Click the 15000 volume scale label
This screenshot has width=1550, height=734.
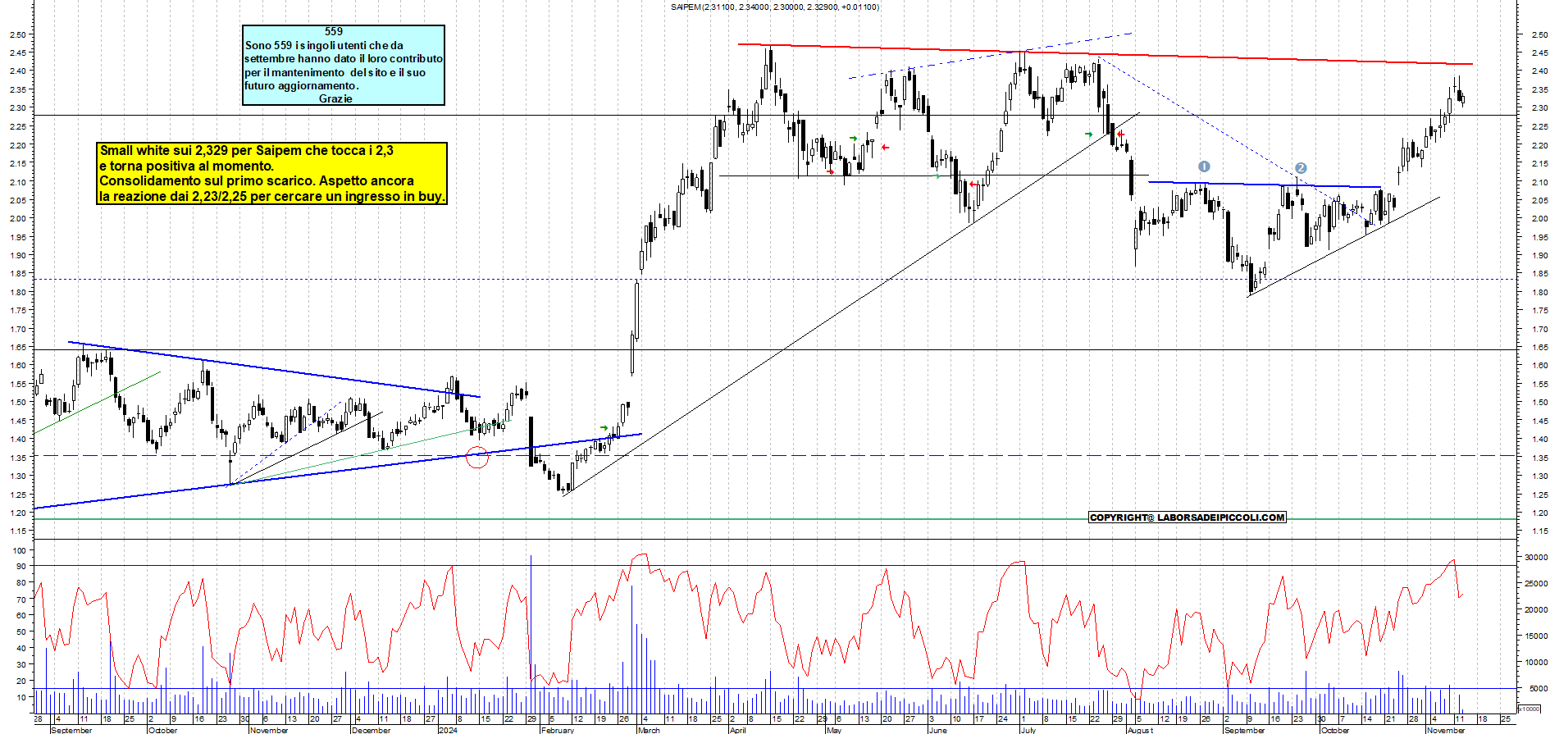1535,636
